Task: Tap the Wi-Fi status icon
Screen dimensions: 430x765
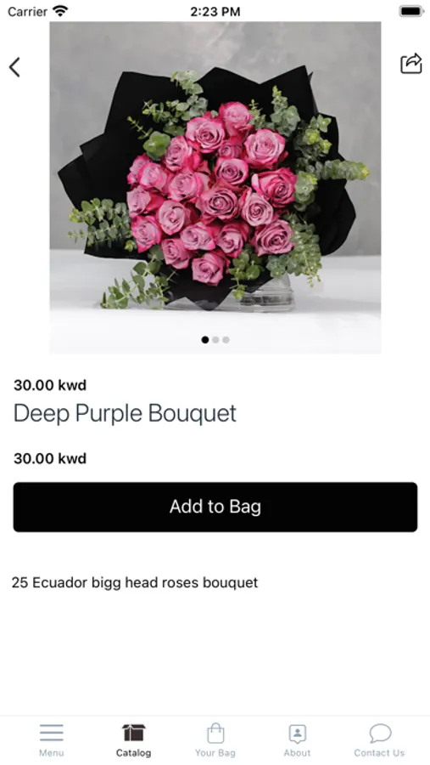Action: point(60,11)
